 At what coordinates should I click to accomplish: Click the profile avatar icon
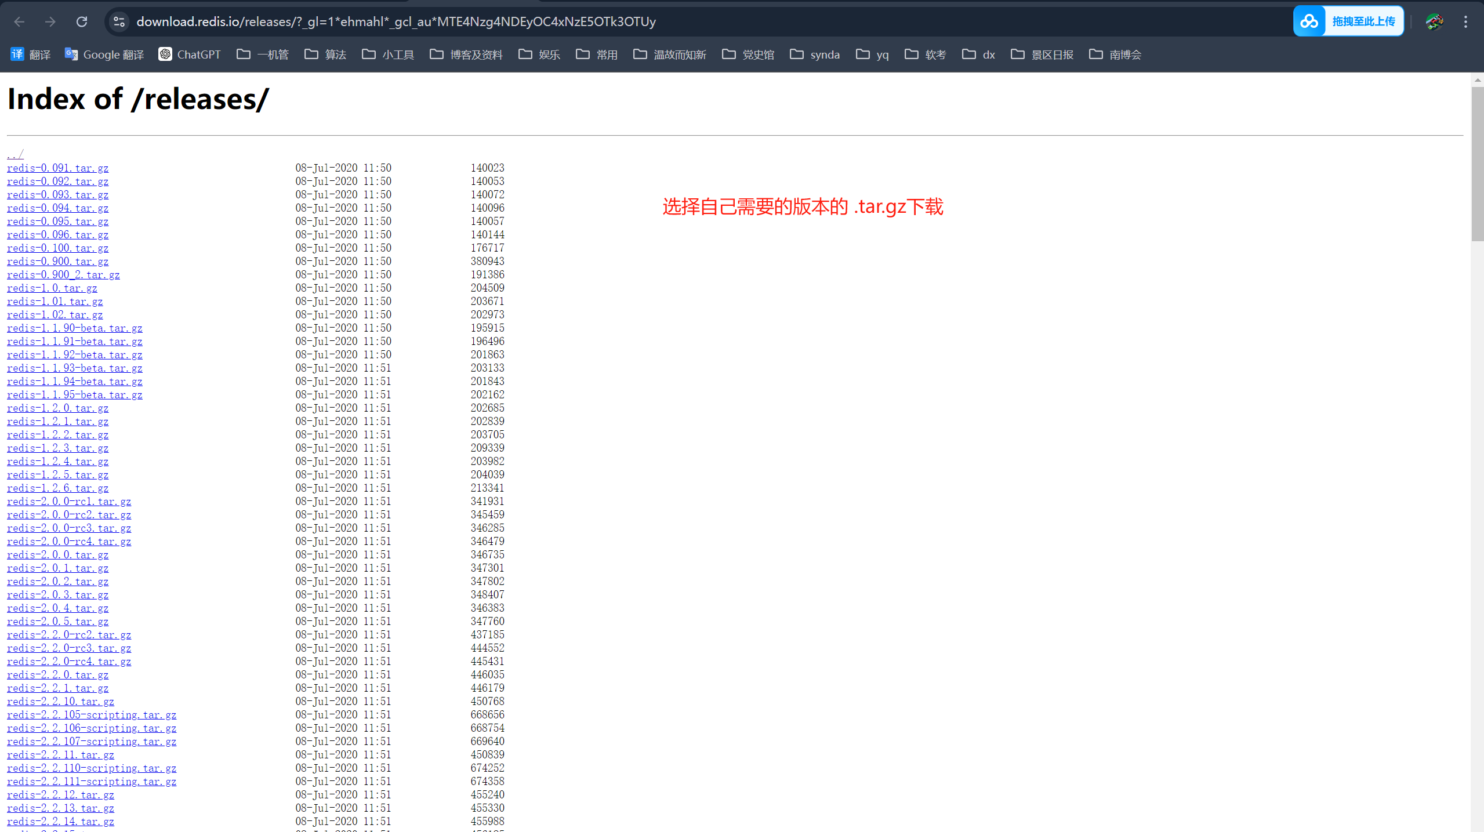point(1435,21)
